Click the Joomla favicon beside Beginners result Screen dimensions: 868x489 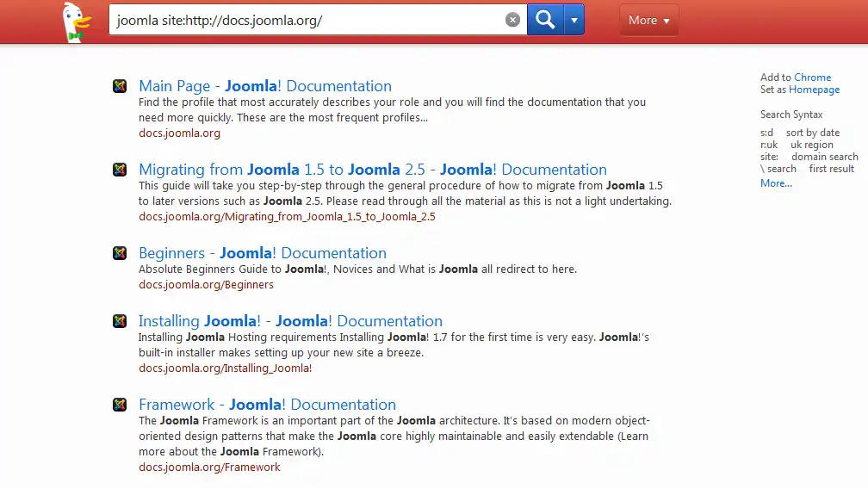click(x=120, y=253)
